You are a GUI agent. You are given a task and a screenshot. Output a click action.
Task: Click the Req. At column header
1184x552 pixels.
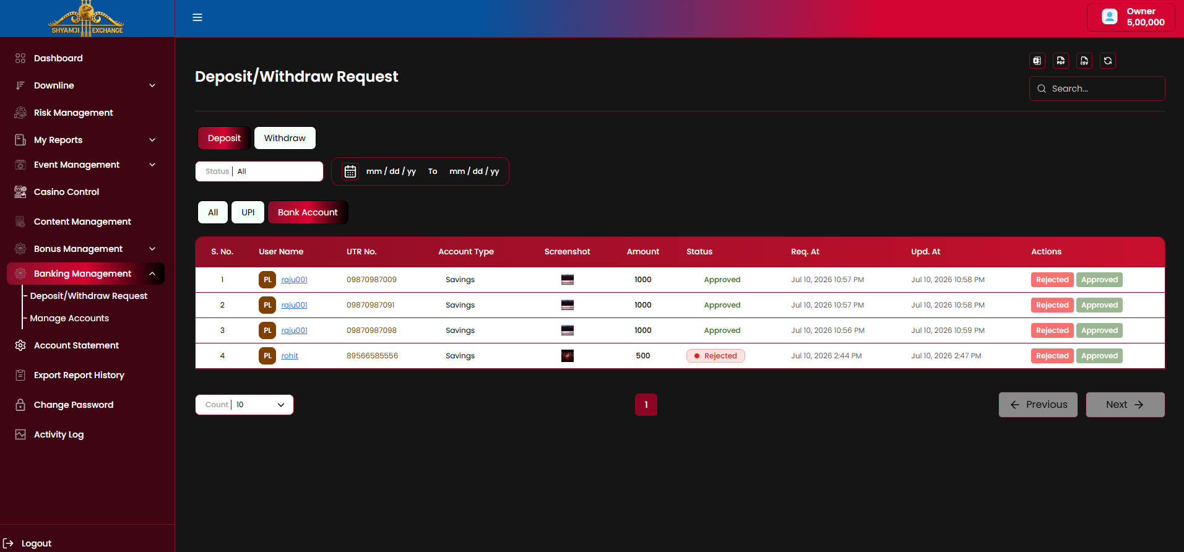tap(805, 252)
